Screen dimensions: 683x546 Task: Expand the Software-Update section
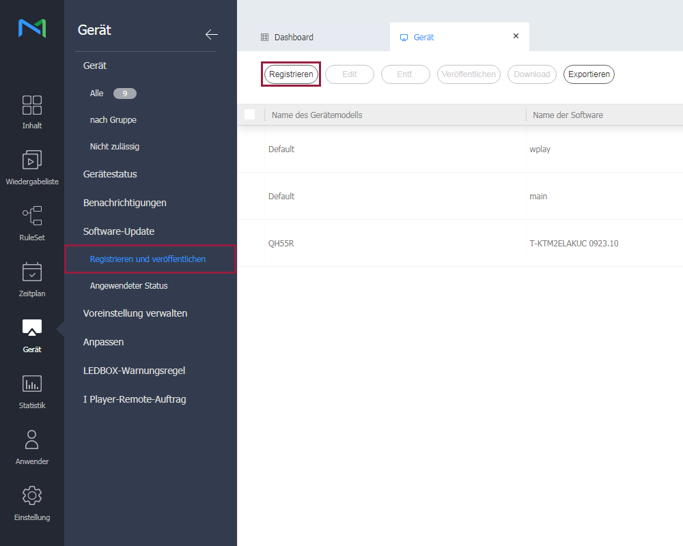119,231
